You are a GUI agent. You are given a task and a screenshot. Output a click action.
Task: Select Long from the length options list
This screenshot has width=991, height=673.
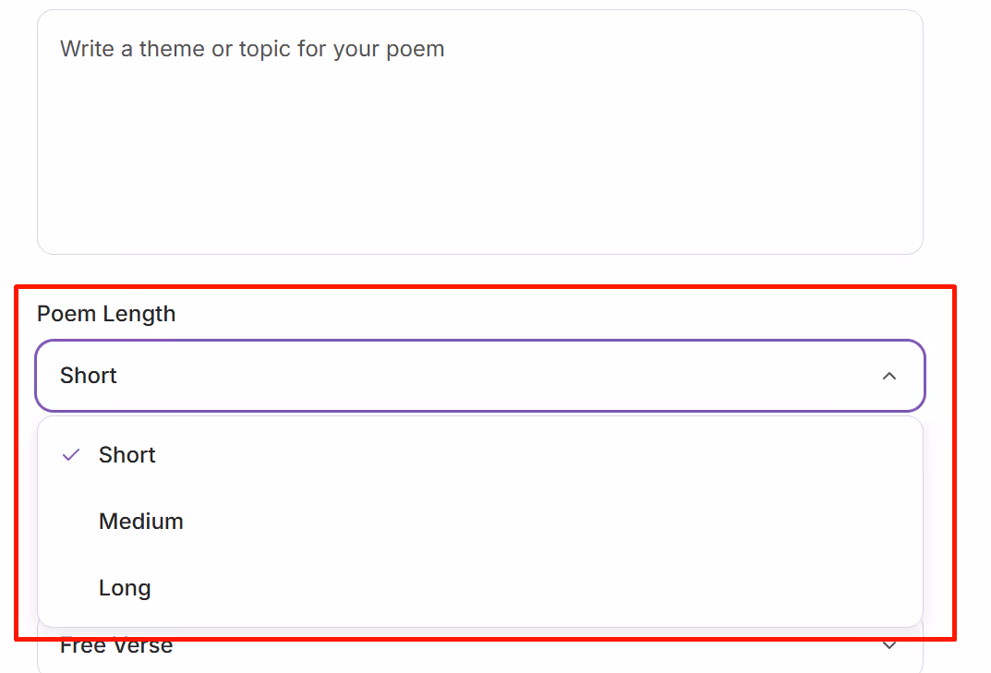[x=125, y=587]
